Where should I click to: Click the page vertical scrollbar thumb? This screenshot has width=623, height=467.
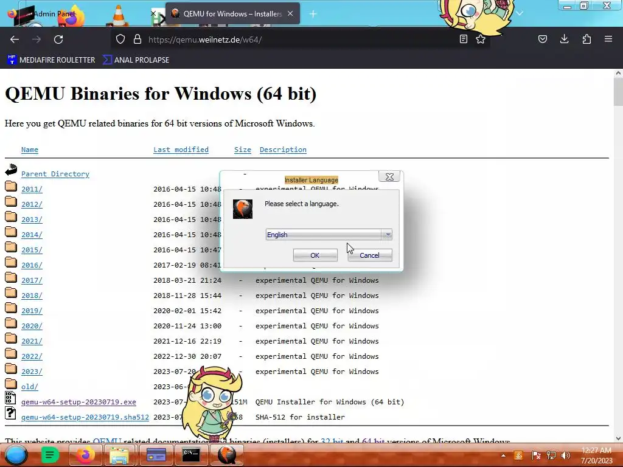(x=618, y=92)
